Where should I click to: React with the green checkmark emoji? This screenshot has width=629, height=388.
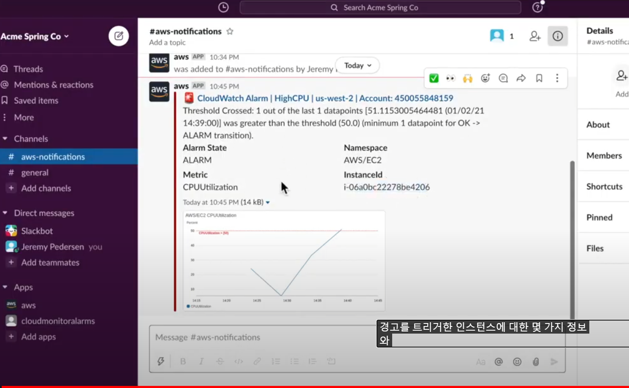click(x=434, y=78)
